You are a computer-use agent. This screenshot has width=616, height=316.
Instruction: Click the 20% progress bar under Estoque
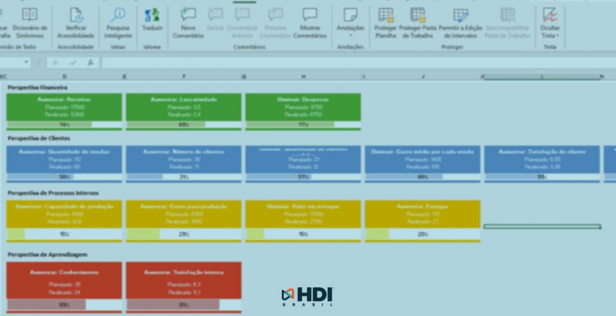(x=422, y=235)
